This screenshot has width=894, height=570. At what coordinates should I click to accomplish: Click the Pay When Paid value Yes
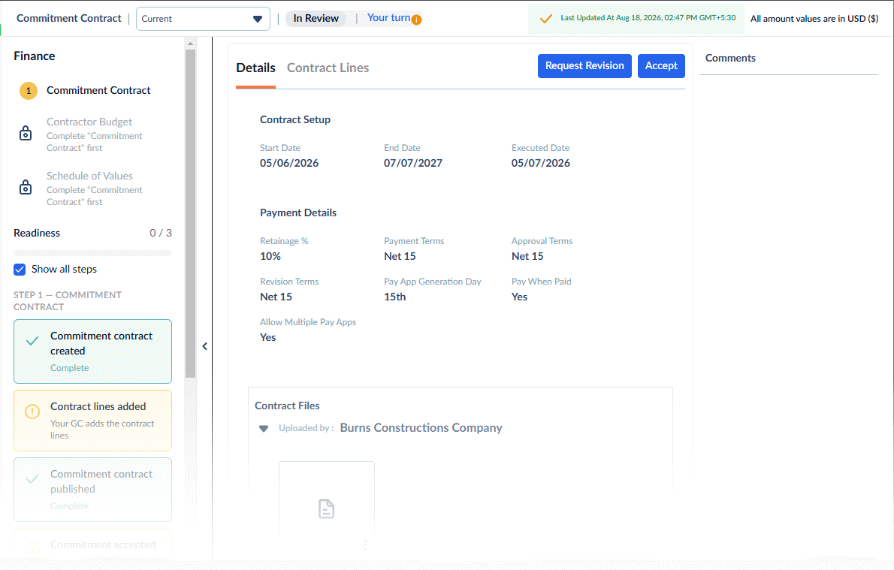pos(519,297)
